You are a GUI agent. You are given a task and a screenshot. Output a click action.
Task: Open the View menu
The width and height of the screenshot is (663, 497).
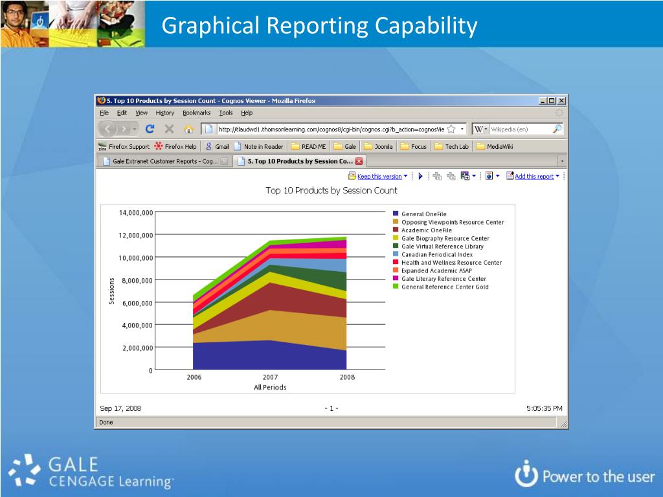tap(141, 113)
